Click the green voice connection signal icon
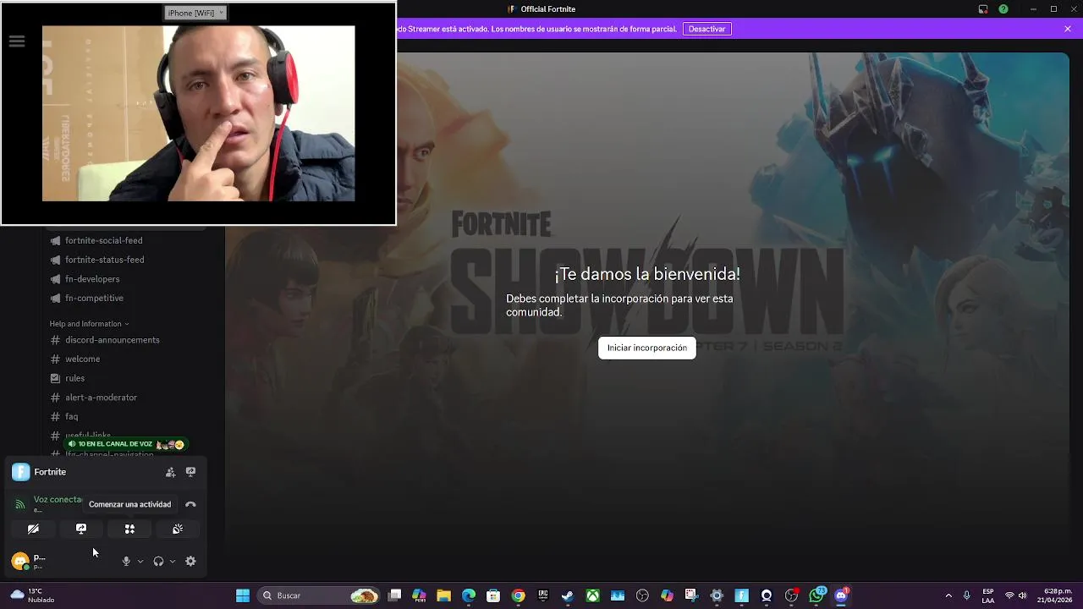 click(x=20, y=504)
